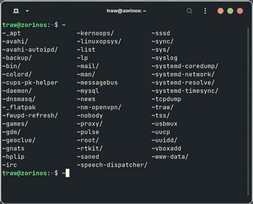Screen dimensions: 253x204
Task: Open a new terminal tab icon
Action: [16, 11]
